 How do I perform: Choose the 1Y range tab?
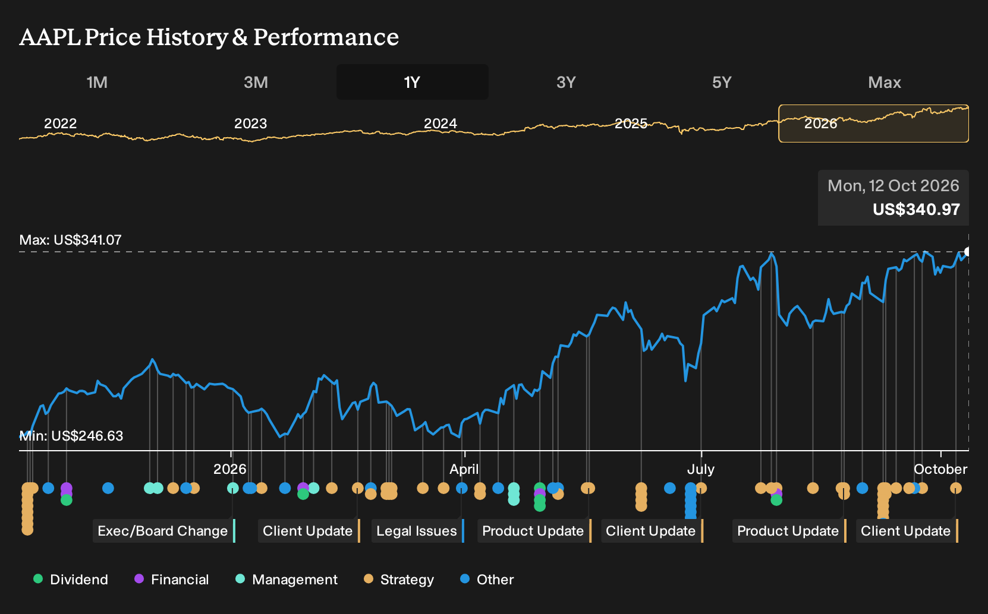[413, 82]
